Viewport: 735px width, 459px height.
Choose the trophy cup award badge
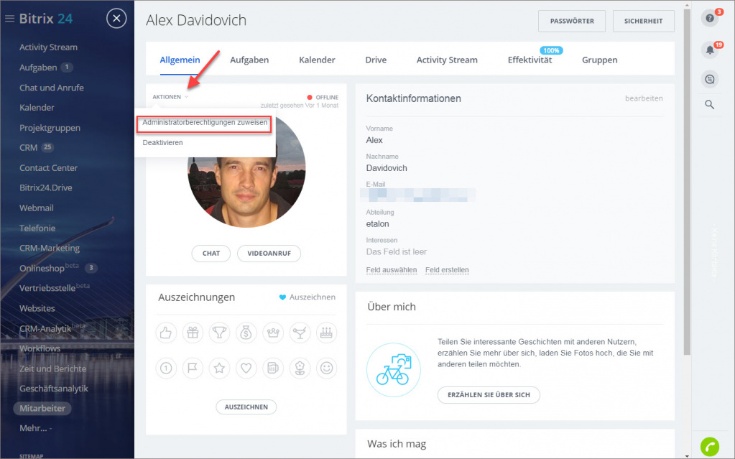click(x=219, y=333)
